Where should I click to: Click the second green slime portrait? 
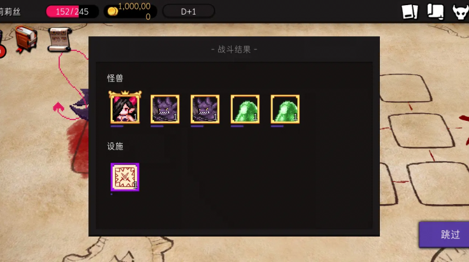(x=285, y=109)
